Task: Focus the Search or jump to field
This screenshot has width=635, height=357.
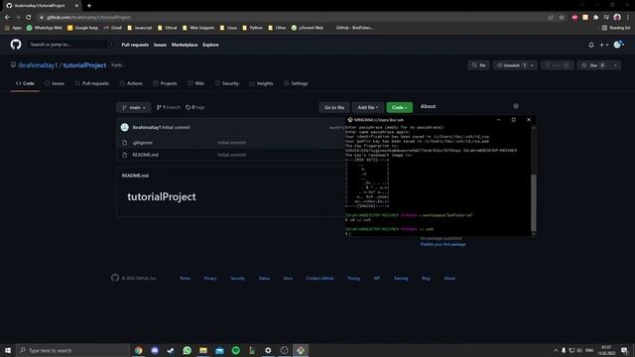Action: (x=70, y=45)
